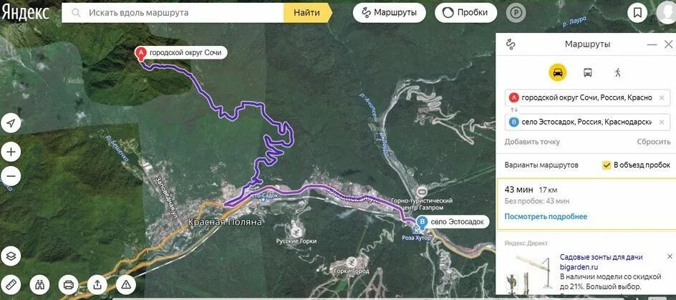Image resolution: width=676 pixels, height=300 pixels.
Task: Open the Маршруты button in top bar
Action: [390, 13]
